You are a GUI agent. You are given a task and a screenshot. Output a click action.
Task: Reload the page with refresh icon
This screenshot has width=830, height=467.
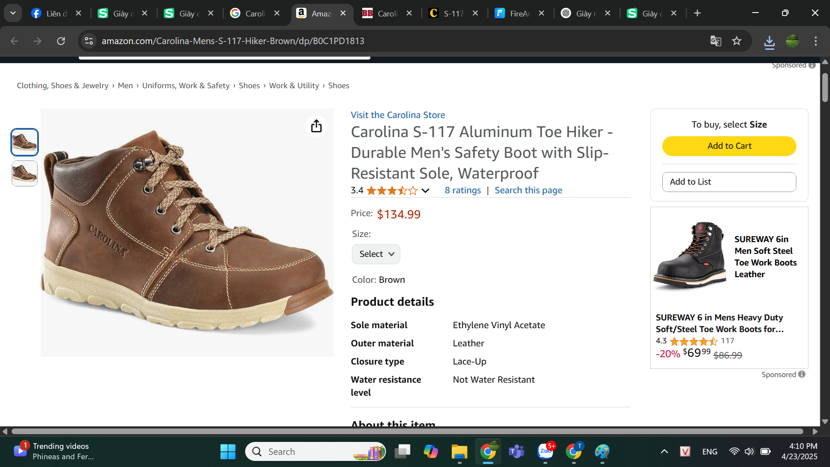61,41
